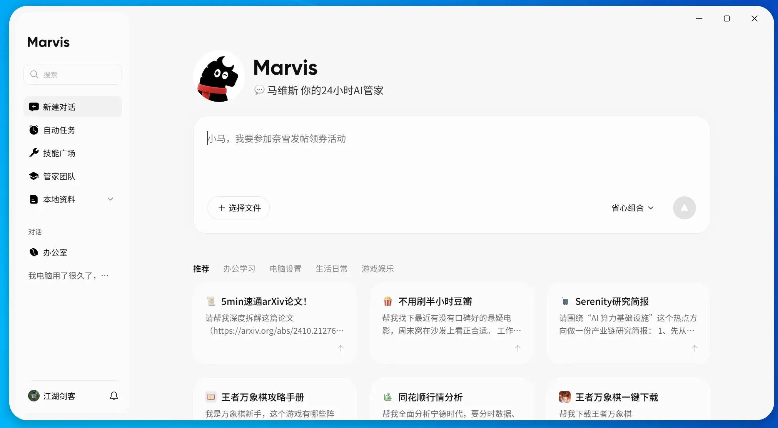Click the Marvis black horse mascot avatar

coord(219,77)
